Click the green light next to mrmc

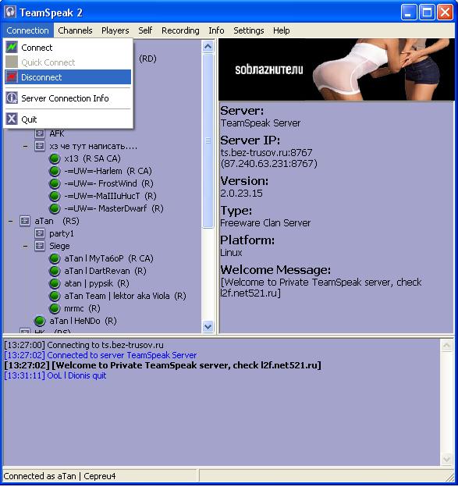pos(55,308)
